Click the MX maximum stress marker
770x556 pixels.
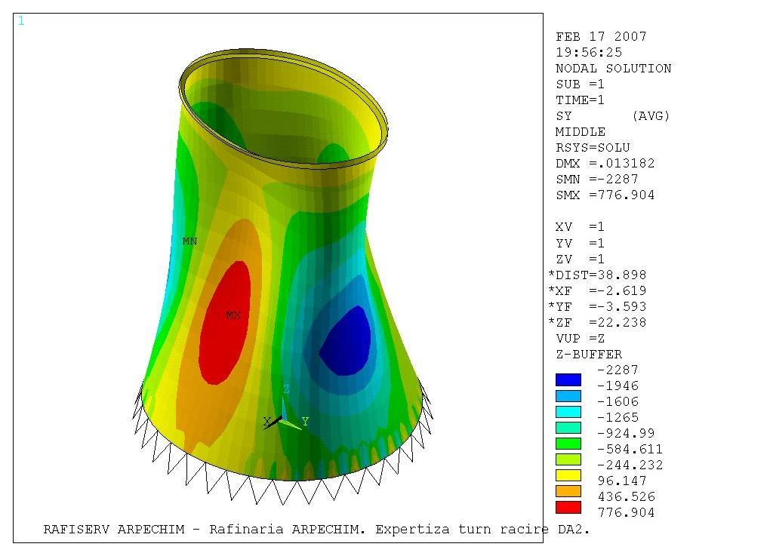pyautogui.click(x=233, y=315)
